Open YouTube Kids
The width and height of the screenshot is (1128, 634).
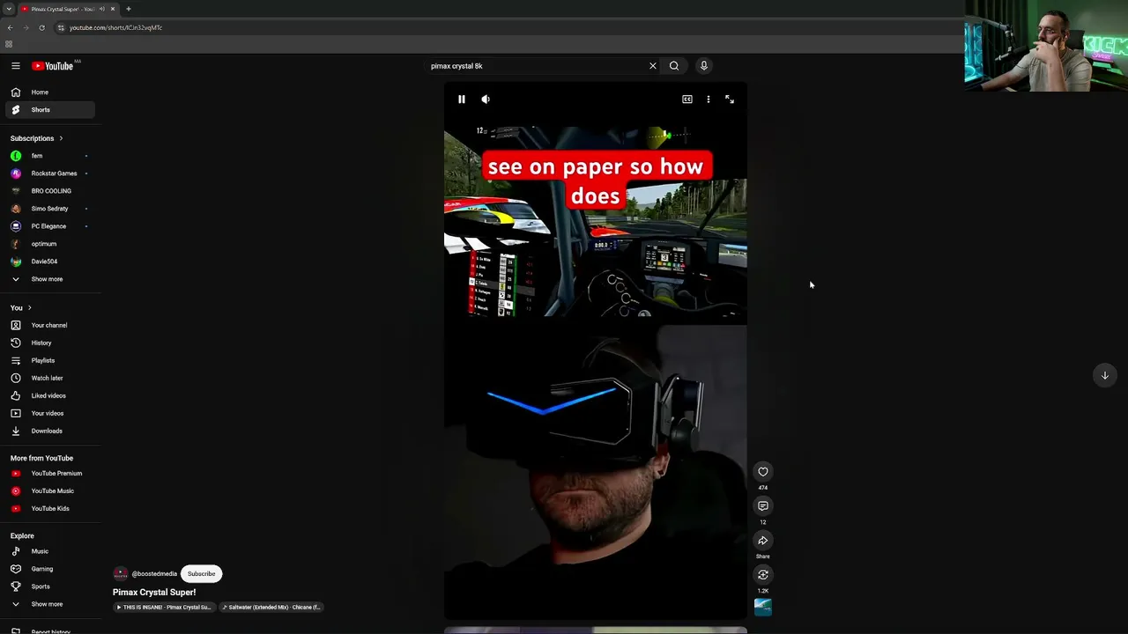click(49, 509)
